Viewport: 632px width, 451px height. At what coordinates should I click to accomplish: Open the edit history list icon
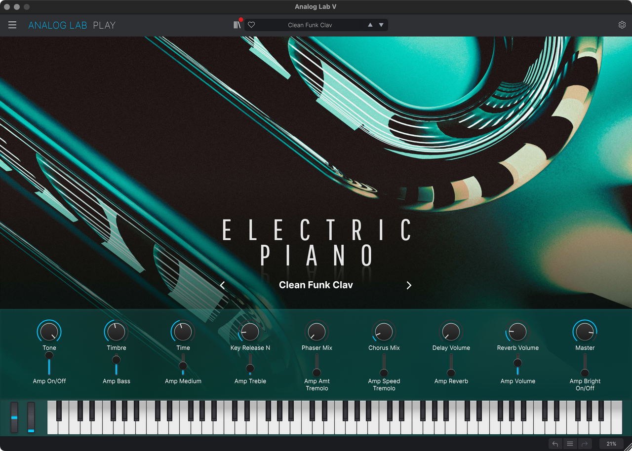pyautogui.click(x=570, y=444)
